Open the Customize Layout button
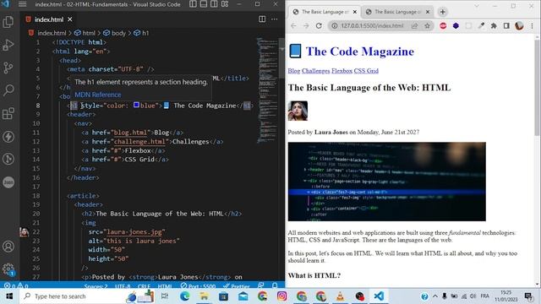The height and width of the screenshot is (304, 541). click(x=225, y=4)
